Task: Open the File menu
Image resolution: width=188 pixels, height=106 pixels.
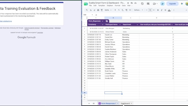Action: click(90, 6)
